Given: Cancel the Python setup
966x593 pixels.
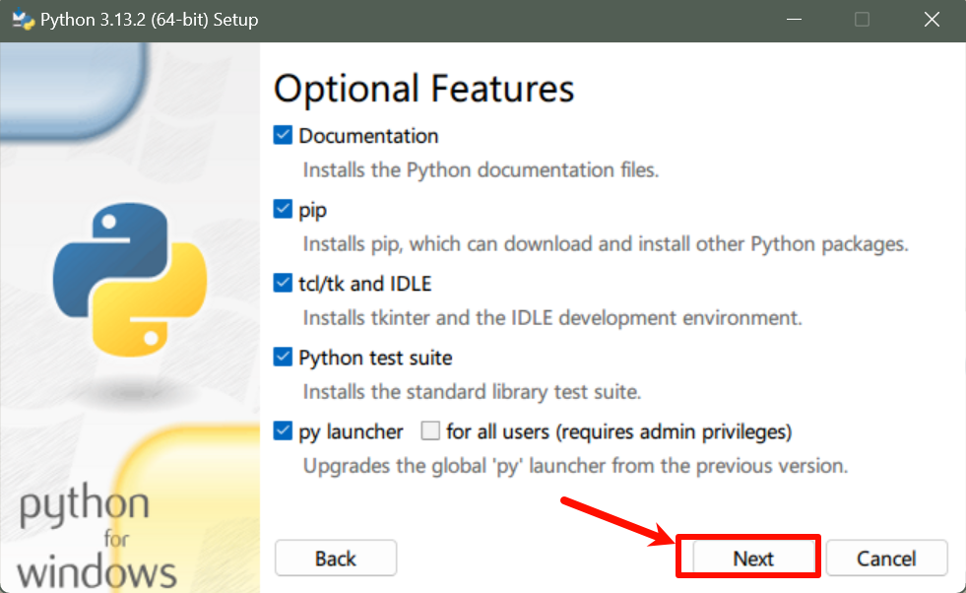Looking at the screenshot, I should (886, 559).
